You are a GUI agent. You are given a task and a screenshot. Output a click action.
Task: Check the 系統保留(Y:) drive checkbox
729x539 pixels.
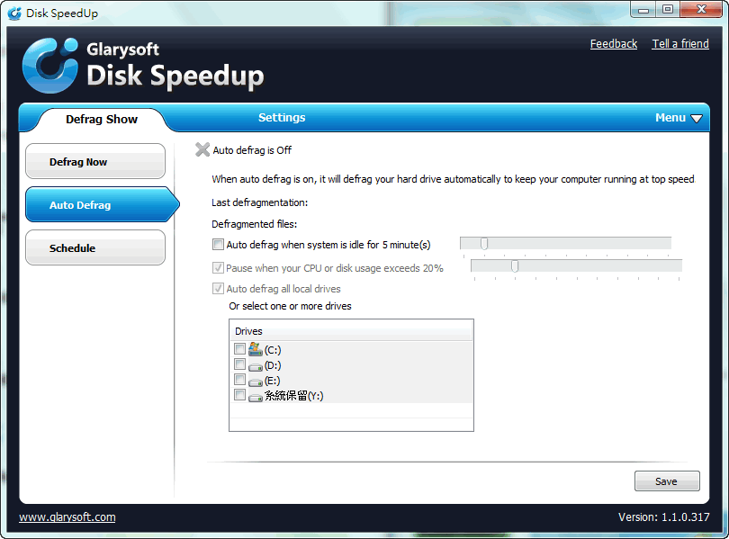tap(240, 395)
